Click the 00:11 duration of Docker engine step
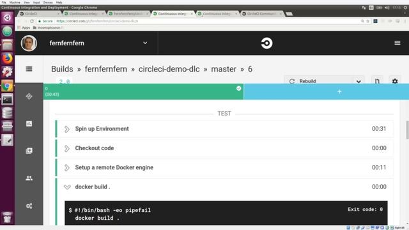Viewport: 409px width, 230px height. pyautogui.click(x=379, y=167)
